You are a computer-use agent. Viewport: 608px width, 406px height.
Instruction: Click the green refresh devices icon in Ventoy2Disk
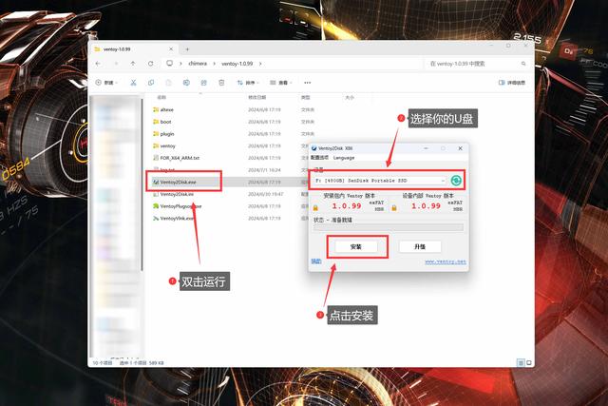coord(456,181)
